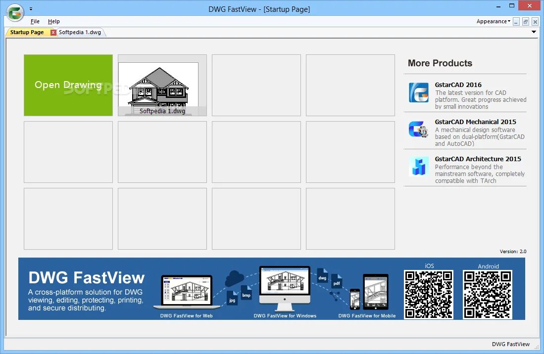This screenshot has height=354, width=544.
Task: Click the DWG FastView banner title
Action: 87,277
